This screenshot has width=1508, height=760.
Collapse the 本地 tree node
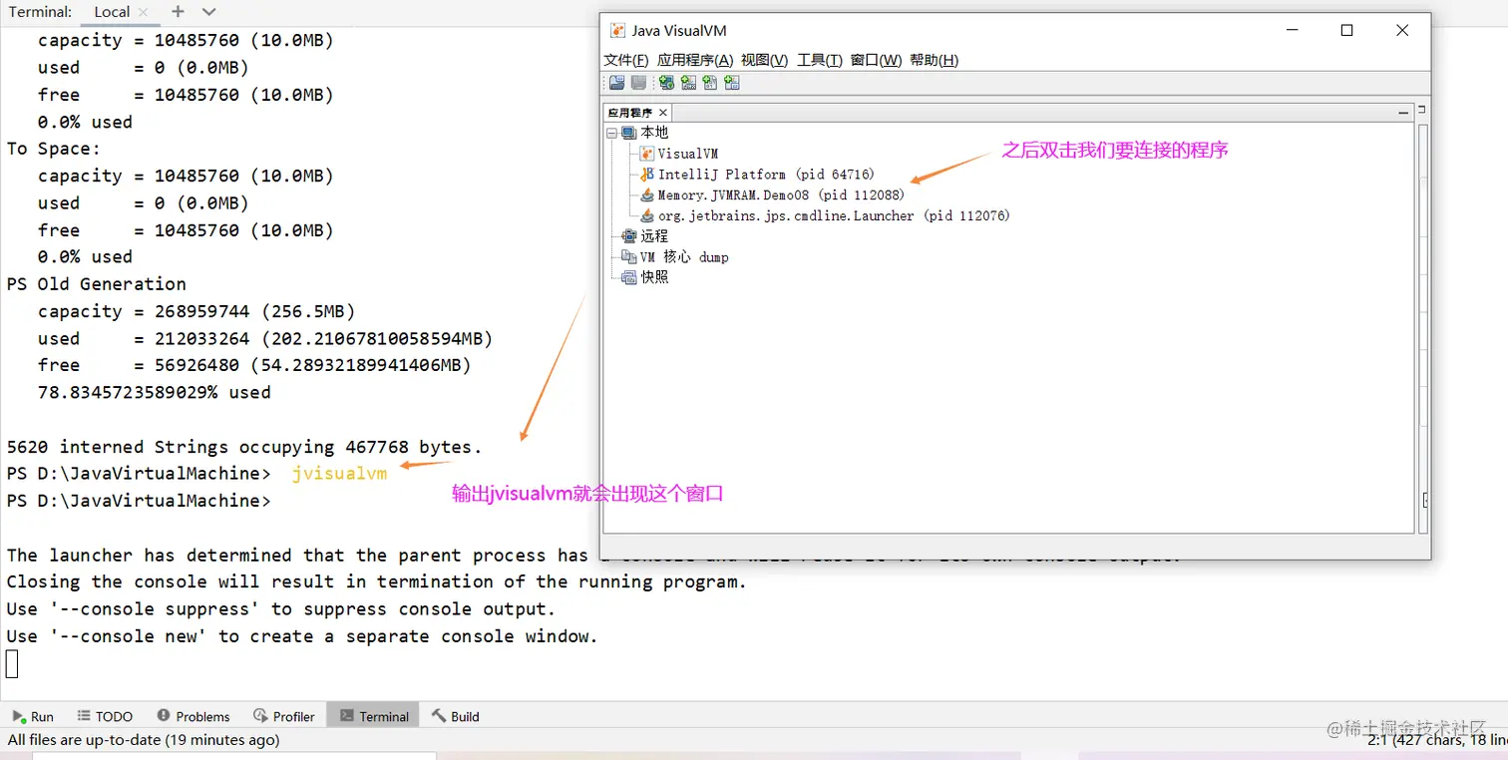pyautogui.click(x=611, y=133)
